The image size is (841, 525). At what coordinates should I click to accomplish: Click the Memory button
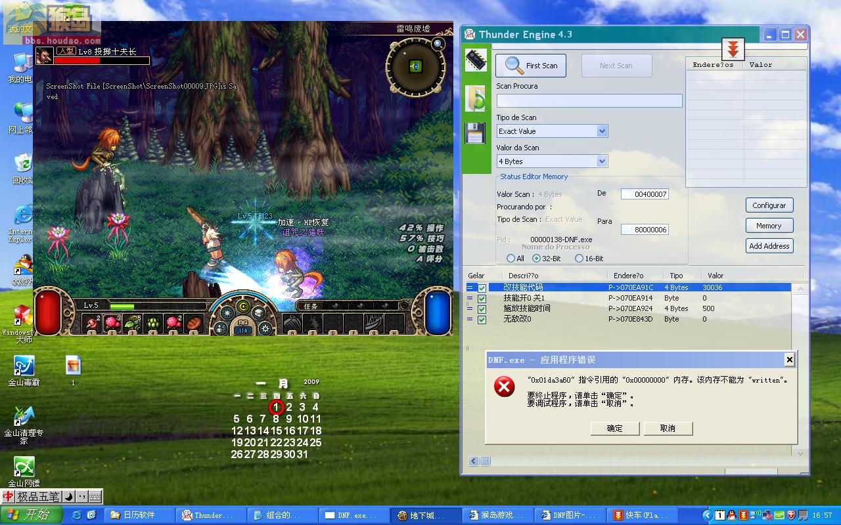(769, 226)
